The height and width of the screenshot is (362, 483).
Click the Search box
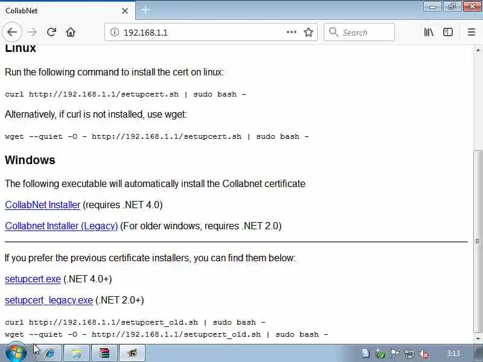[x=359, y=32]
